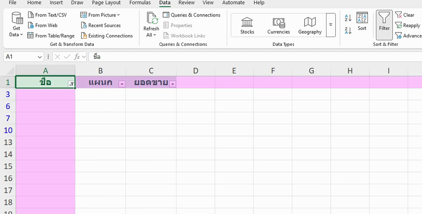
Task: Select row 15 header
Action: point(8,166)
